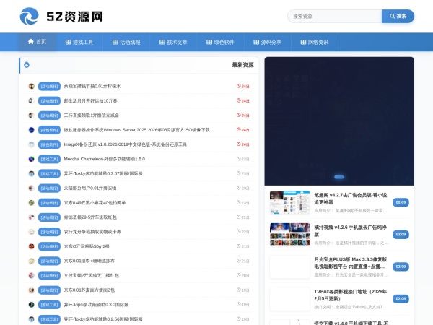Image resolution: width=433 pixels, height=325 pixels.
Task: Open post 工行直接领取1元微信立减金
Action: (x=92, y=116)
